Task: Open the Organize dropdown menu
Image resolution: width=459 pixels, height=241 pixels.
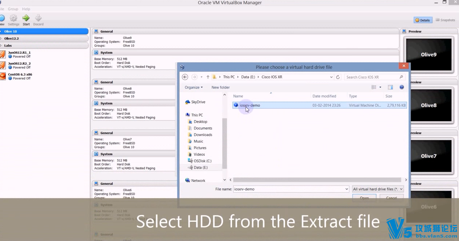Action: [193, 87]
